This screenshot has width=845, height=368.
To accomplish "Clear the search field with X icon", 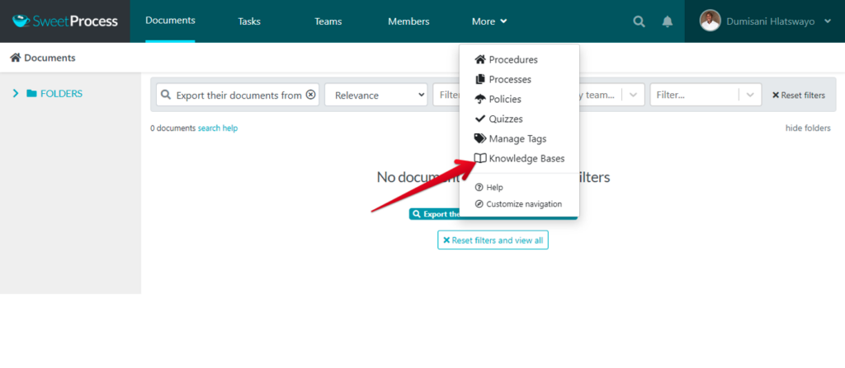I will tap(310, 95).
